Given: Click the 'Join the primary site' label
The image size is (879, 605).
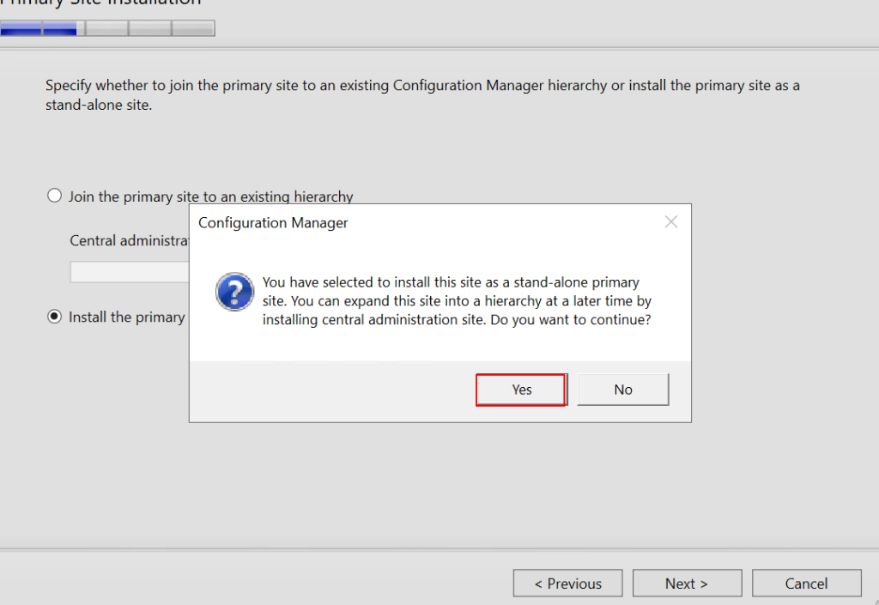Looking at the screenshot, I should (210, 197).
